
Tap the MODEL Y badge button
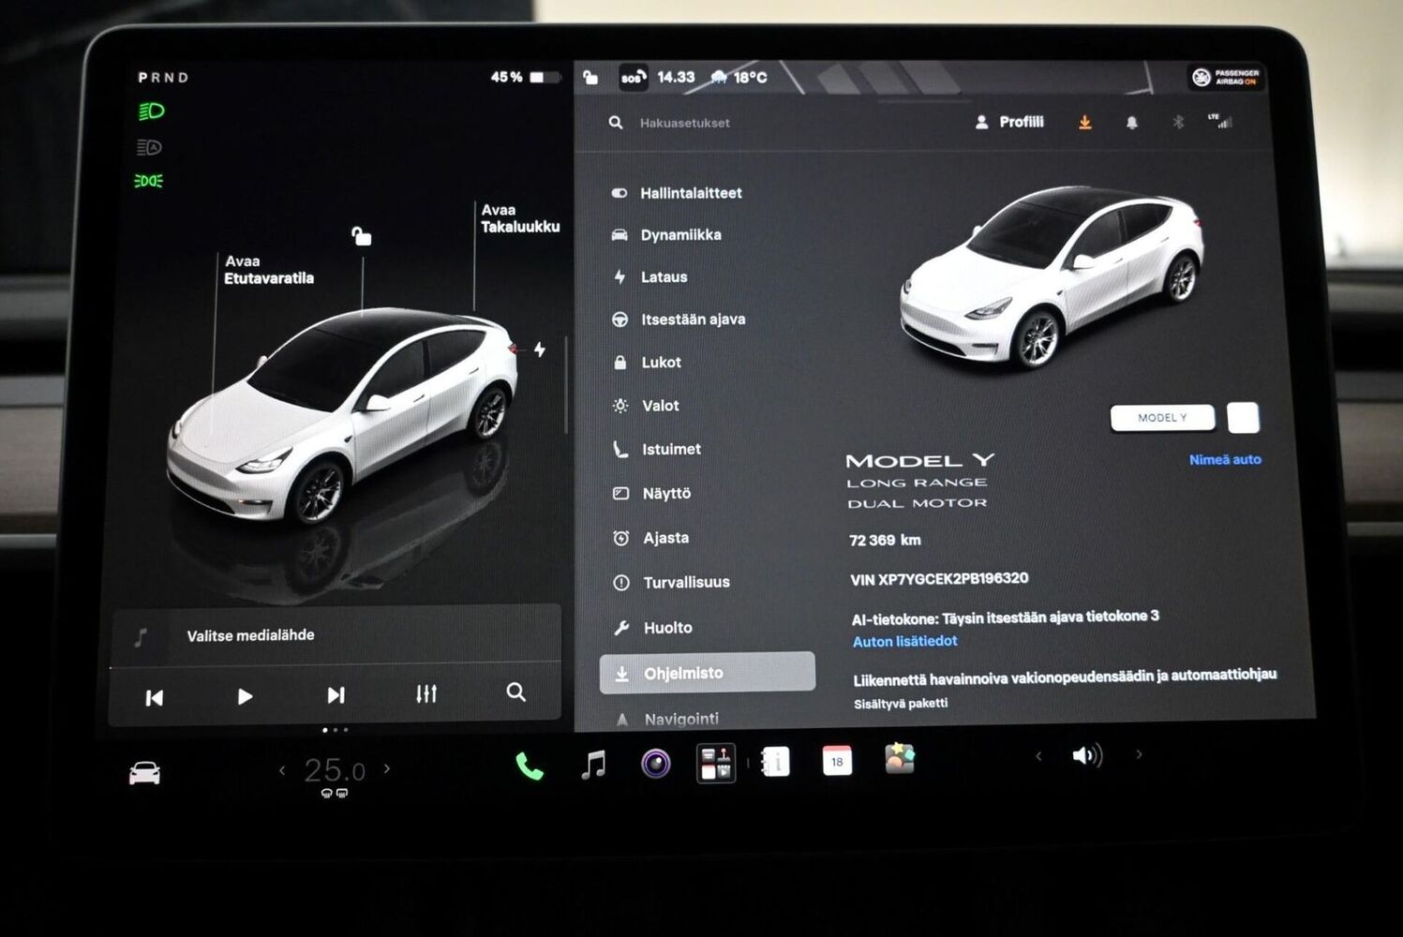pyautogui.click(x=1162, y=418)
